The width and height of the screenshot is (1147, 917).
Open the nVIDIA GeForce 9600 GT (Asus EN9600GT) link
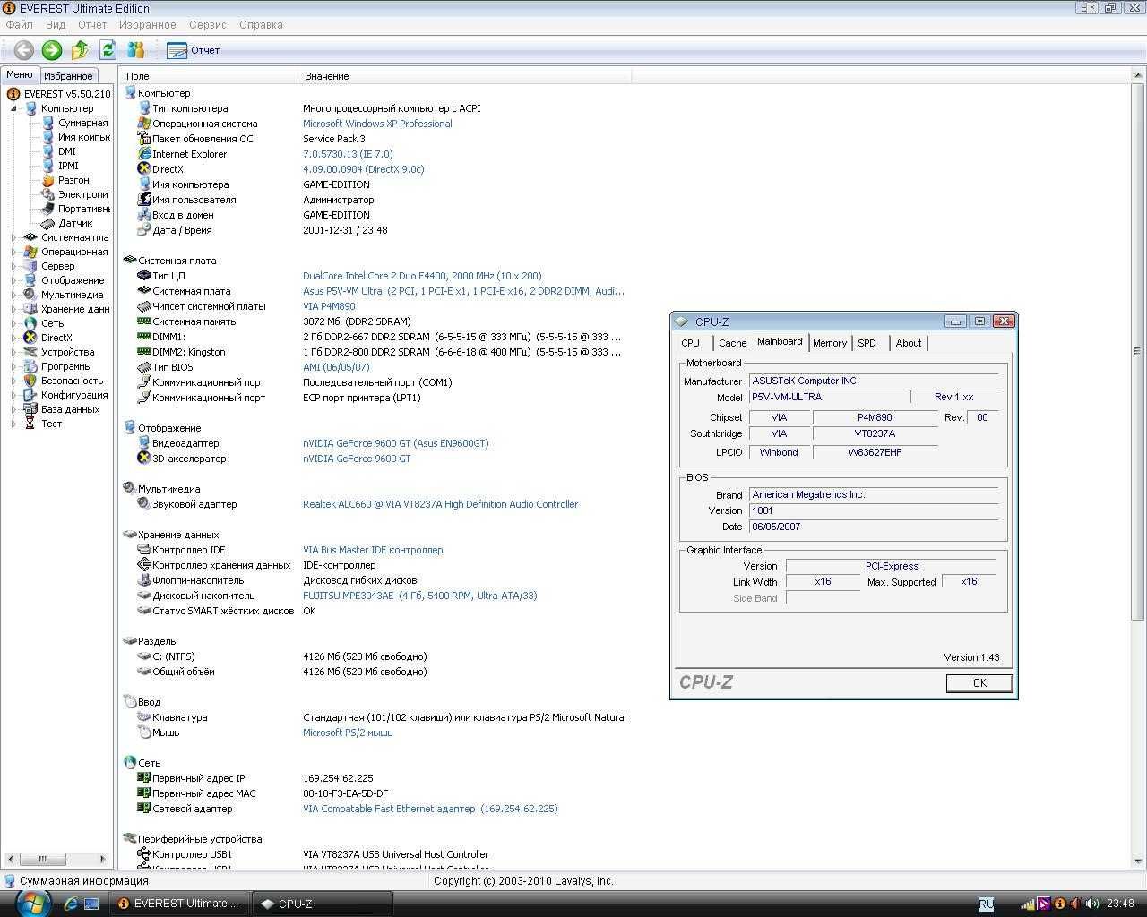[395, 443]
